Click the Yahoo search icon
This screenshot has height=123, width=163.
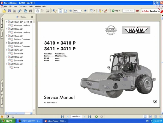click(137, 11)
